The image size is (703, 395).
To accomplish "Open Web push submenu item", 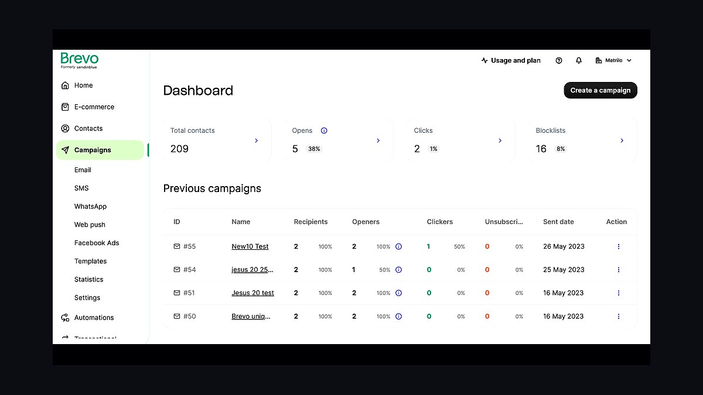I will point(90,225).
